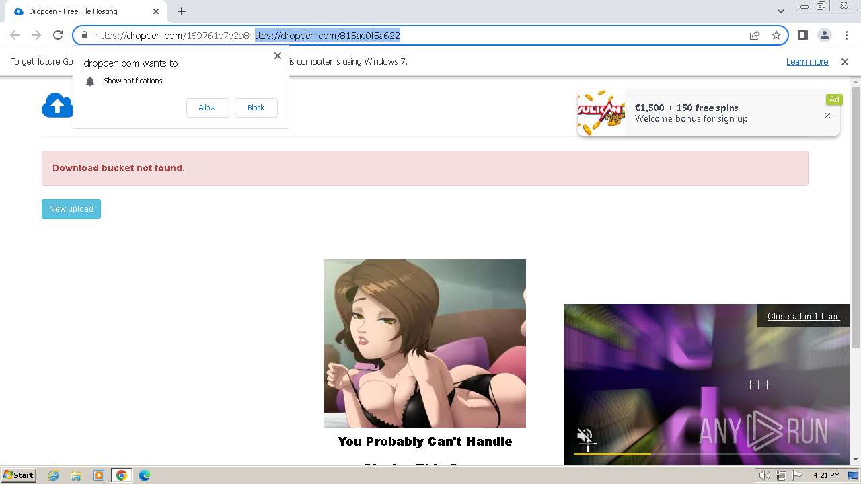Block notifications from dropden.com
This screenshot has width=861, height=484.
[256, 108]
